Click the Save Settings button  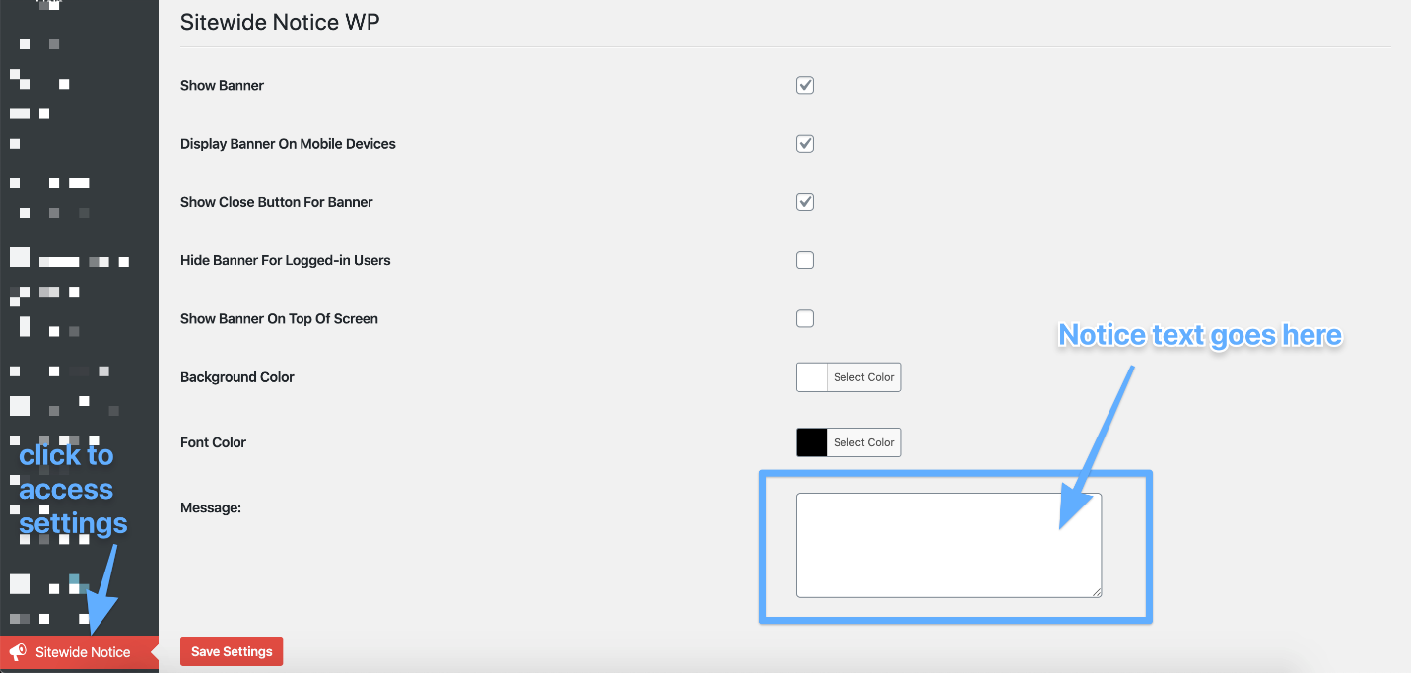click(x=232, y=651)
